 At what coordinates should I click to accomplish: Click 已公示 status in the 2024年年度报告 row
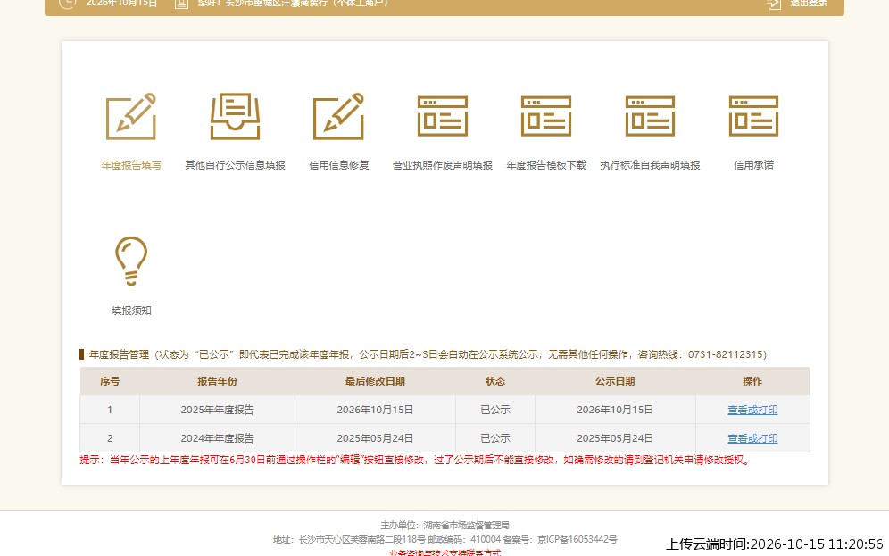pos(495,438)
